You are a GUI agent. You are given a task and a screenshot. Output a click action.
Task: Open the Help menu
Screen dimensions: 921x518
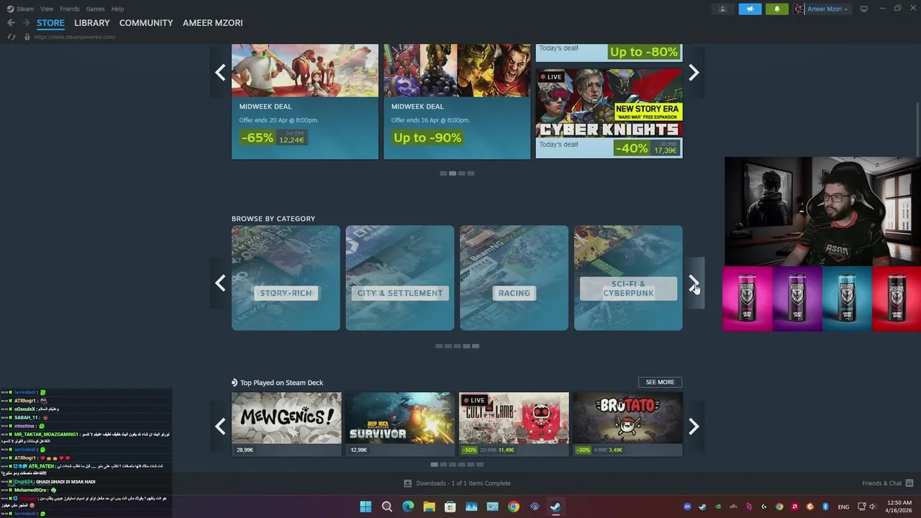pos(117,9)
